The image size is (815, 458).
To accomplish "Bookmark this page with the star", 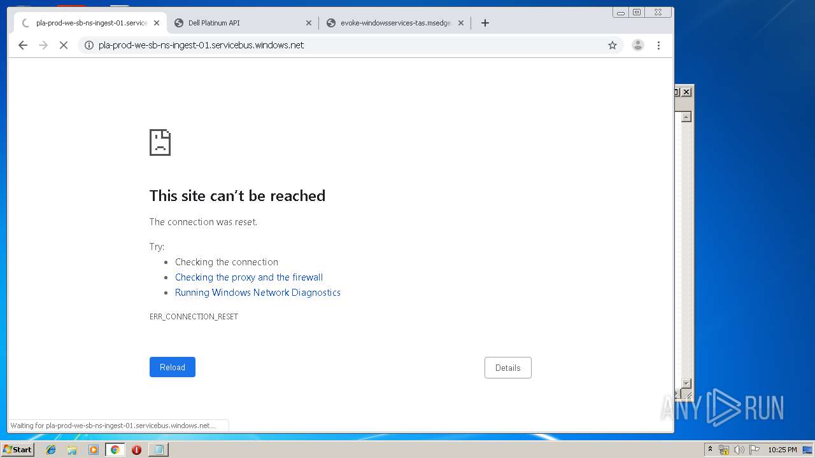I will [x=613, y=45].
